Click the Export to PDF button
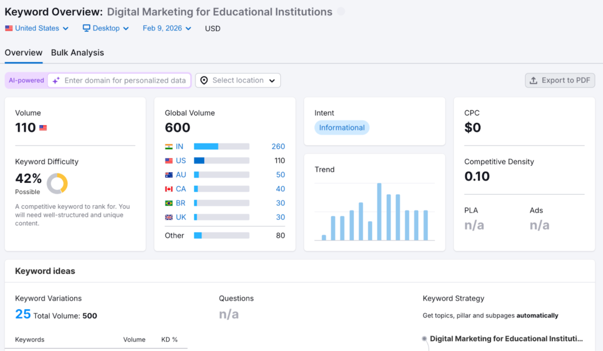This screenshot has width=603, height=351. pyautogui.click(x=560, y=81)
